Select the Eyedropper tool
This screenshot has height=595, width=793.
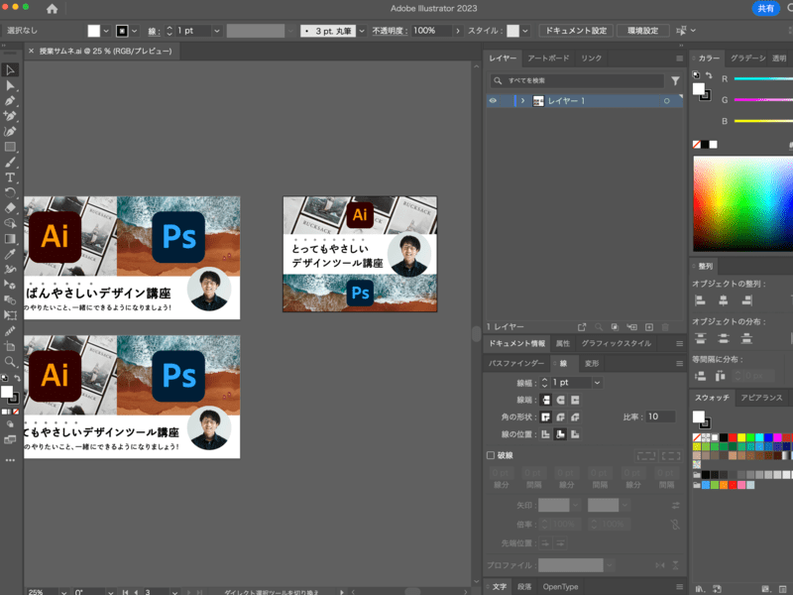point(10,254)
